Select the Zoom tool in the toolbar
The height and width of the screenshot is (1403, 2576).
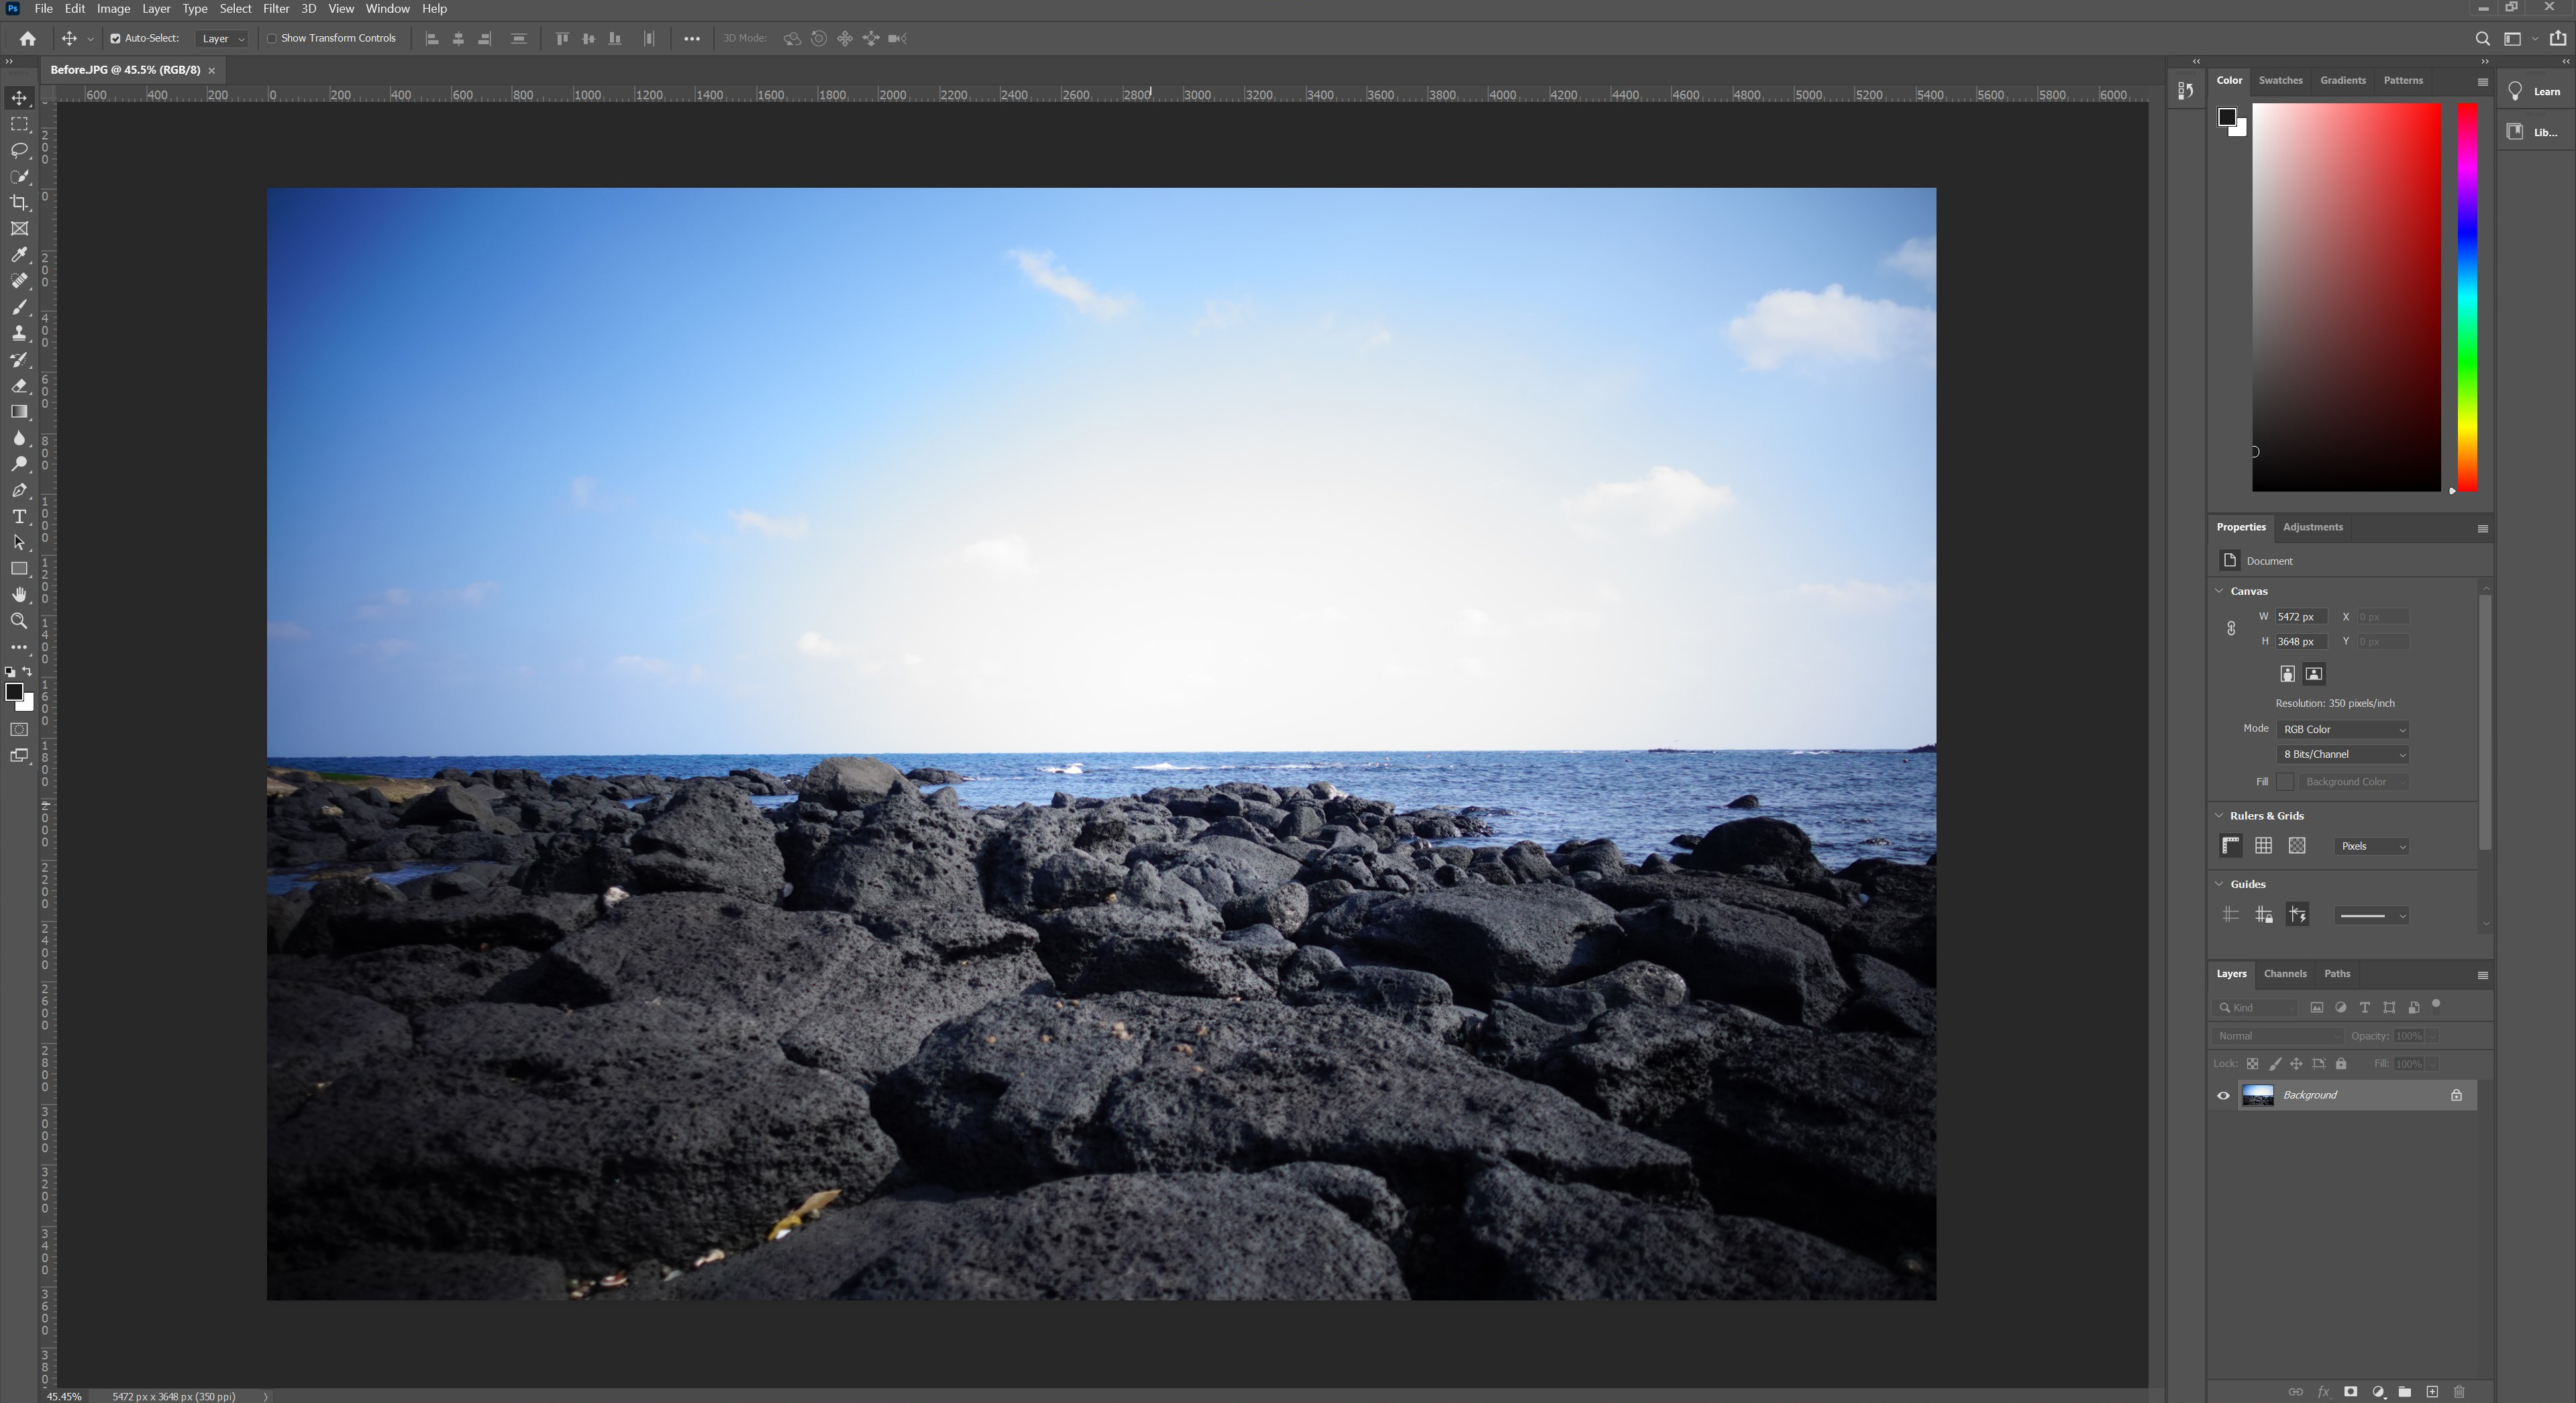(19, 620)
